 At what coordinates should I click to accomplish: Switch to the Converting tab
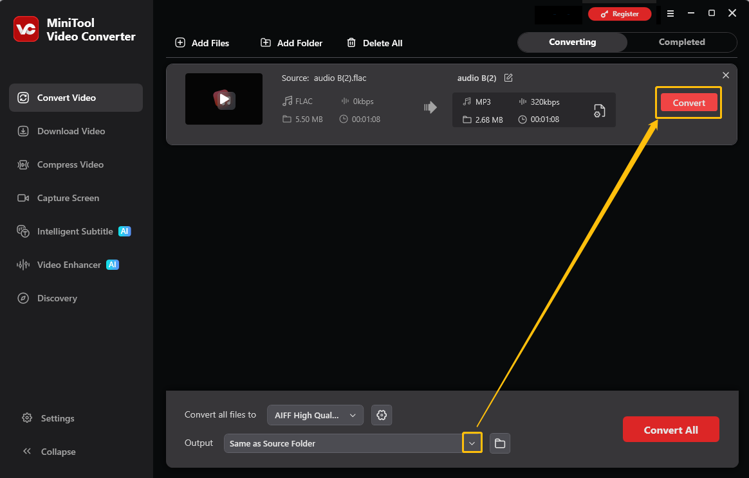click(x=572, y=42)
